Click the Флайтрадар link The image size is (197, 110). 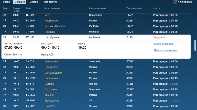[185, 2]
